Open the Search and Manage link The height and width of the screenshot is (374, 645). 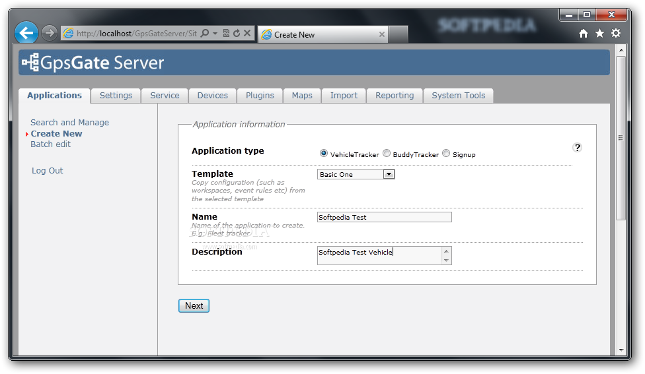(x=69, y=122)
